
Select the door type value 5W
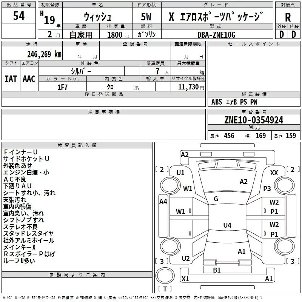click(x=146, y=17)
